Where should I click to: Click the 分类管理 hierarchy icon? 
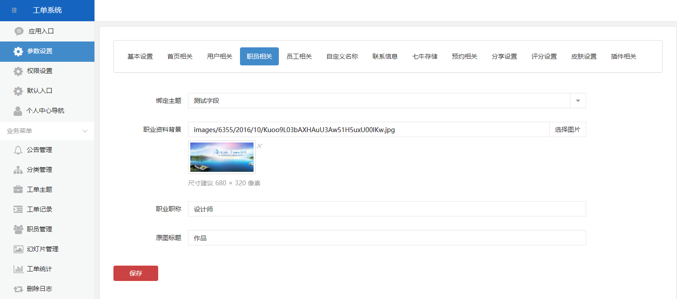pyautogui.click(x=18, y=170)
